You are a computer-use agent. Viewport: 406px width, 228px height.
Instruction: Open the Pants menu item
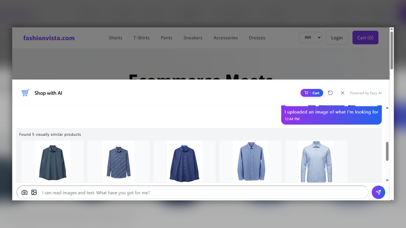166,38
